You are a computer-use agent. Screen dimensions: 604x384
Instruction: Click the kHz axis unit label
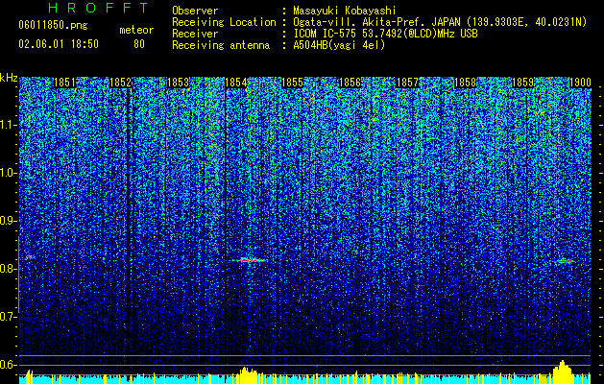click(9, 78)
